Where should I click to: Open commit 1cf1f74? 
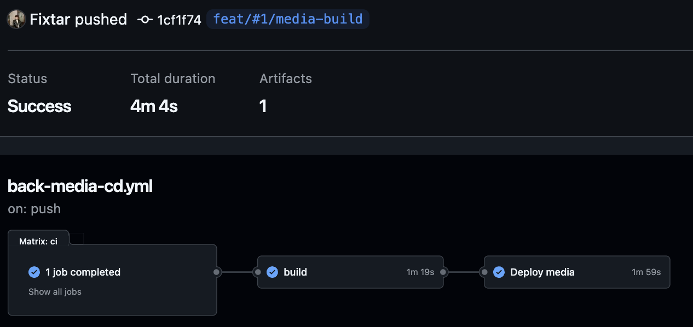pyautogui.click(x=179, y=20)
